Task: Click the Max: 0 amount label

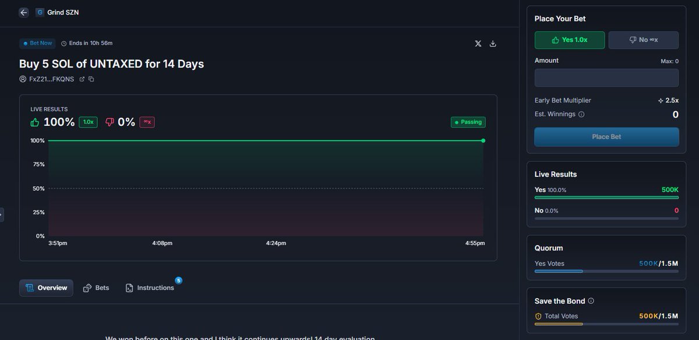Action: pos(669,61)
